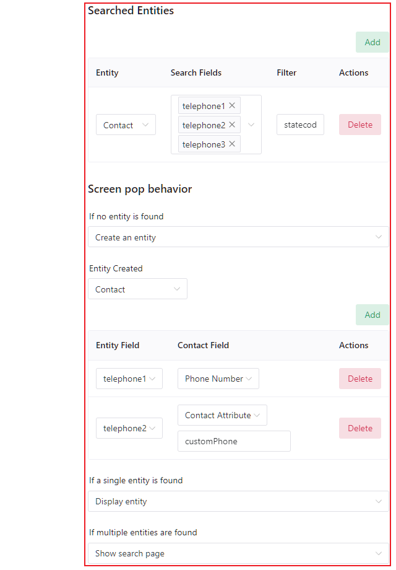Delete the Contact searched entity row
This screenshot has height=570, width=396.
359,125
